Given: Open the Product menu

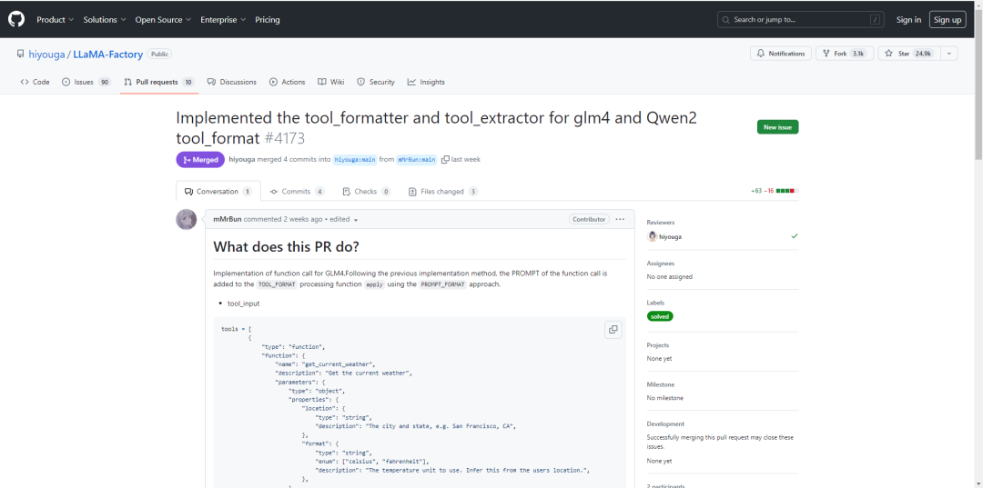Looking at the screenshot, I should click(x=56, y=20).
